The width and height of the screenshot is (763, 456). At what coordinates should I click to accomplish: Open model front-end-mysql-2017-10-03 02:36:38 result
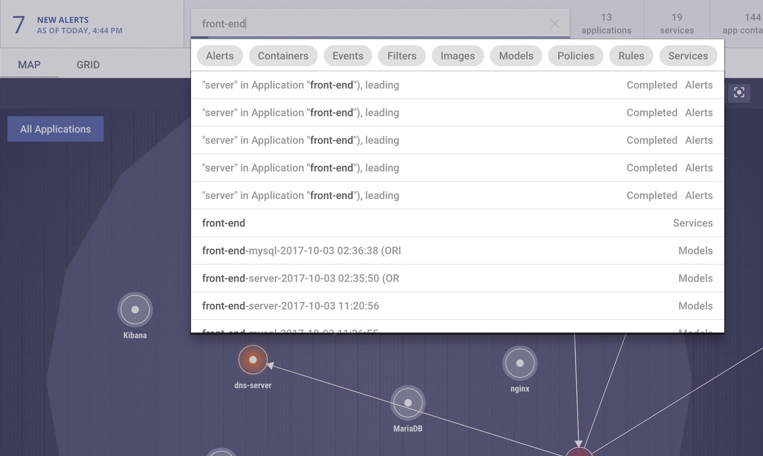[457, 251]
